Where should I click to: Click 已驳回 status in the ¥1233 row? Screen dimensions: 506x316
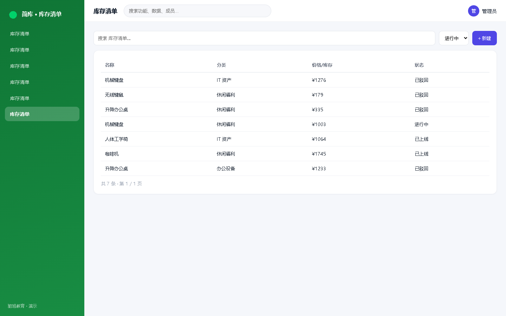tap(422, 169)
